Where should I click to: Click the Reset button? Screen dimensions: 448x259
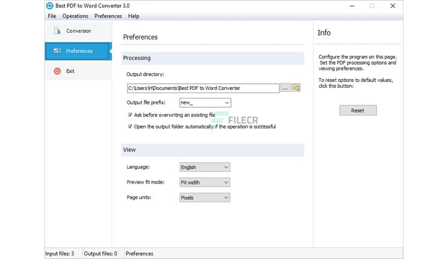click(358, 110)
